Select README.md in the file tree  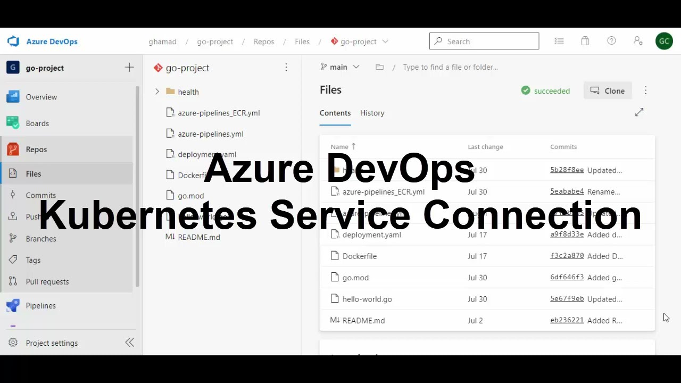click(x=198, y=237)
